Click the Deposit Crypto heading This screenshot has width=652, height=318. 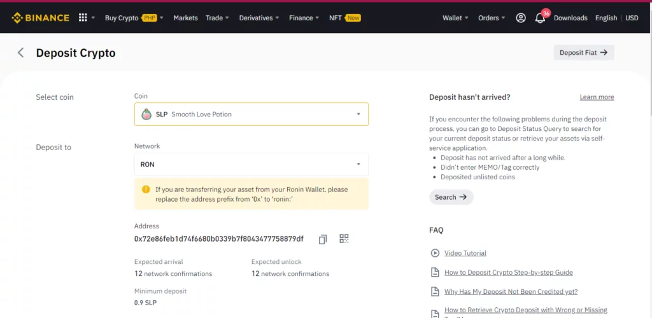click(x=76, y=53)
